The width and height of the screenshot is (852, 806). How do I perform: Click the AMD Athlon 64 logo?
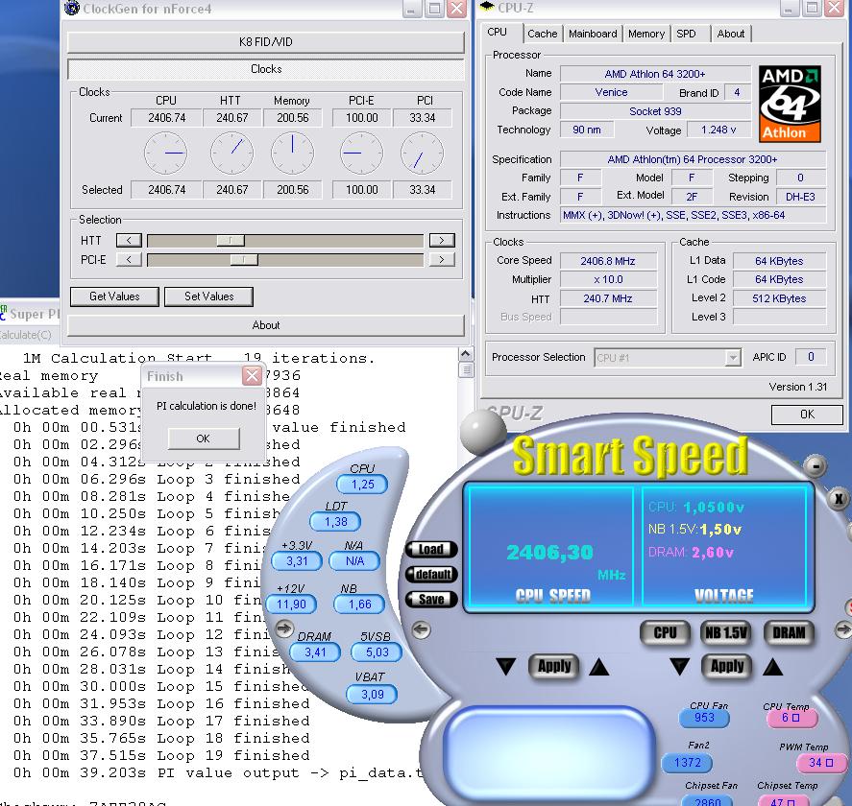790,104
